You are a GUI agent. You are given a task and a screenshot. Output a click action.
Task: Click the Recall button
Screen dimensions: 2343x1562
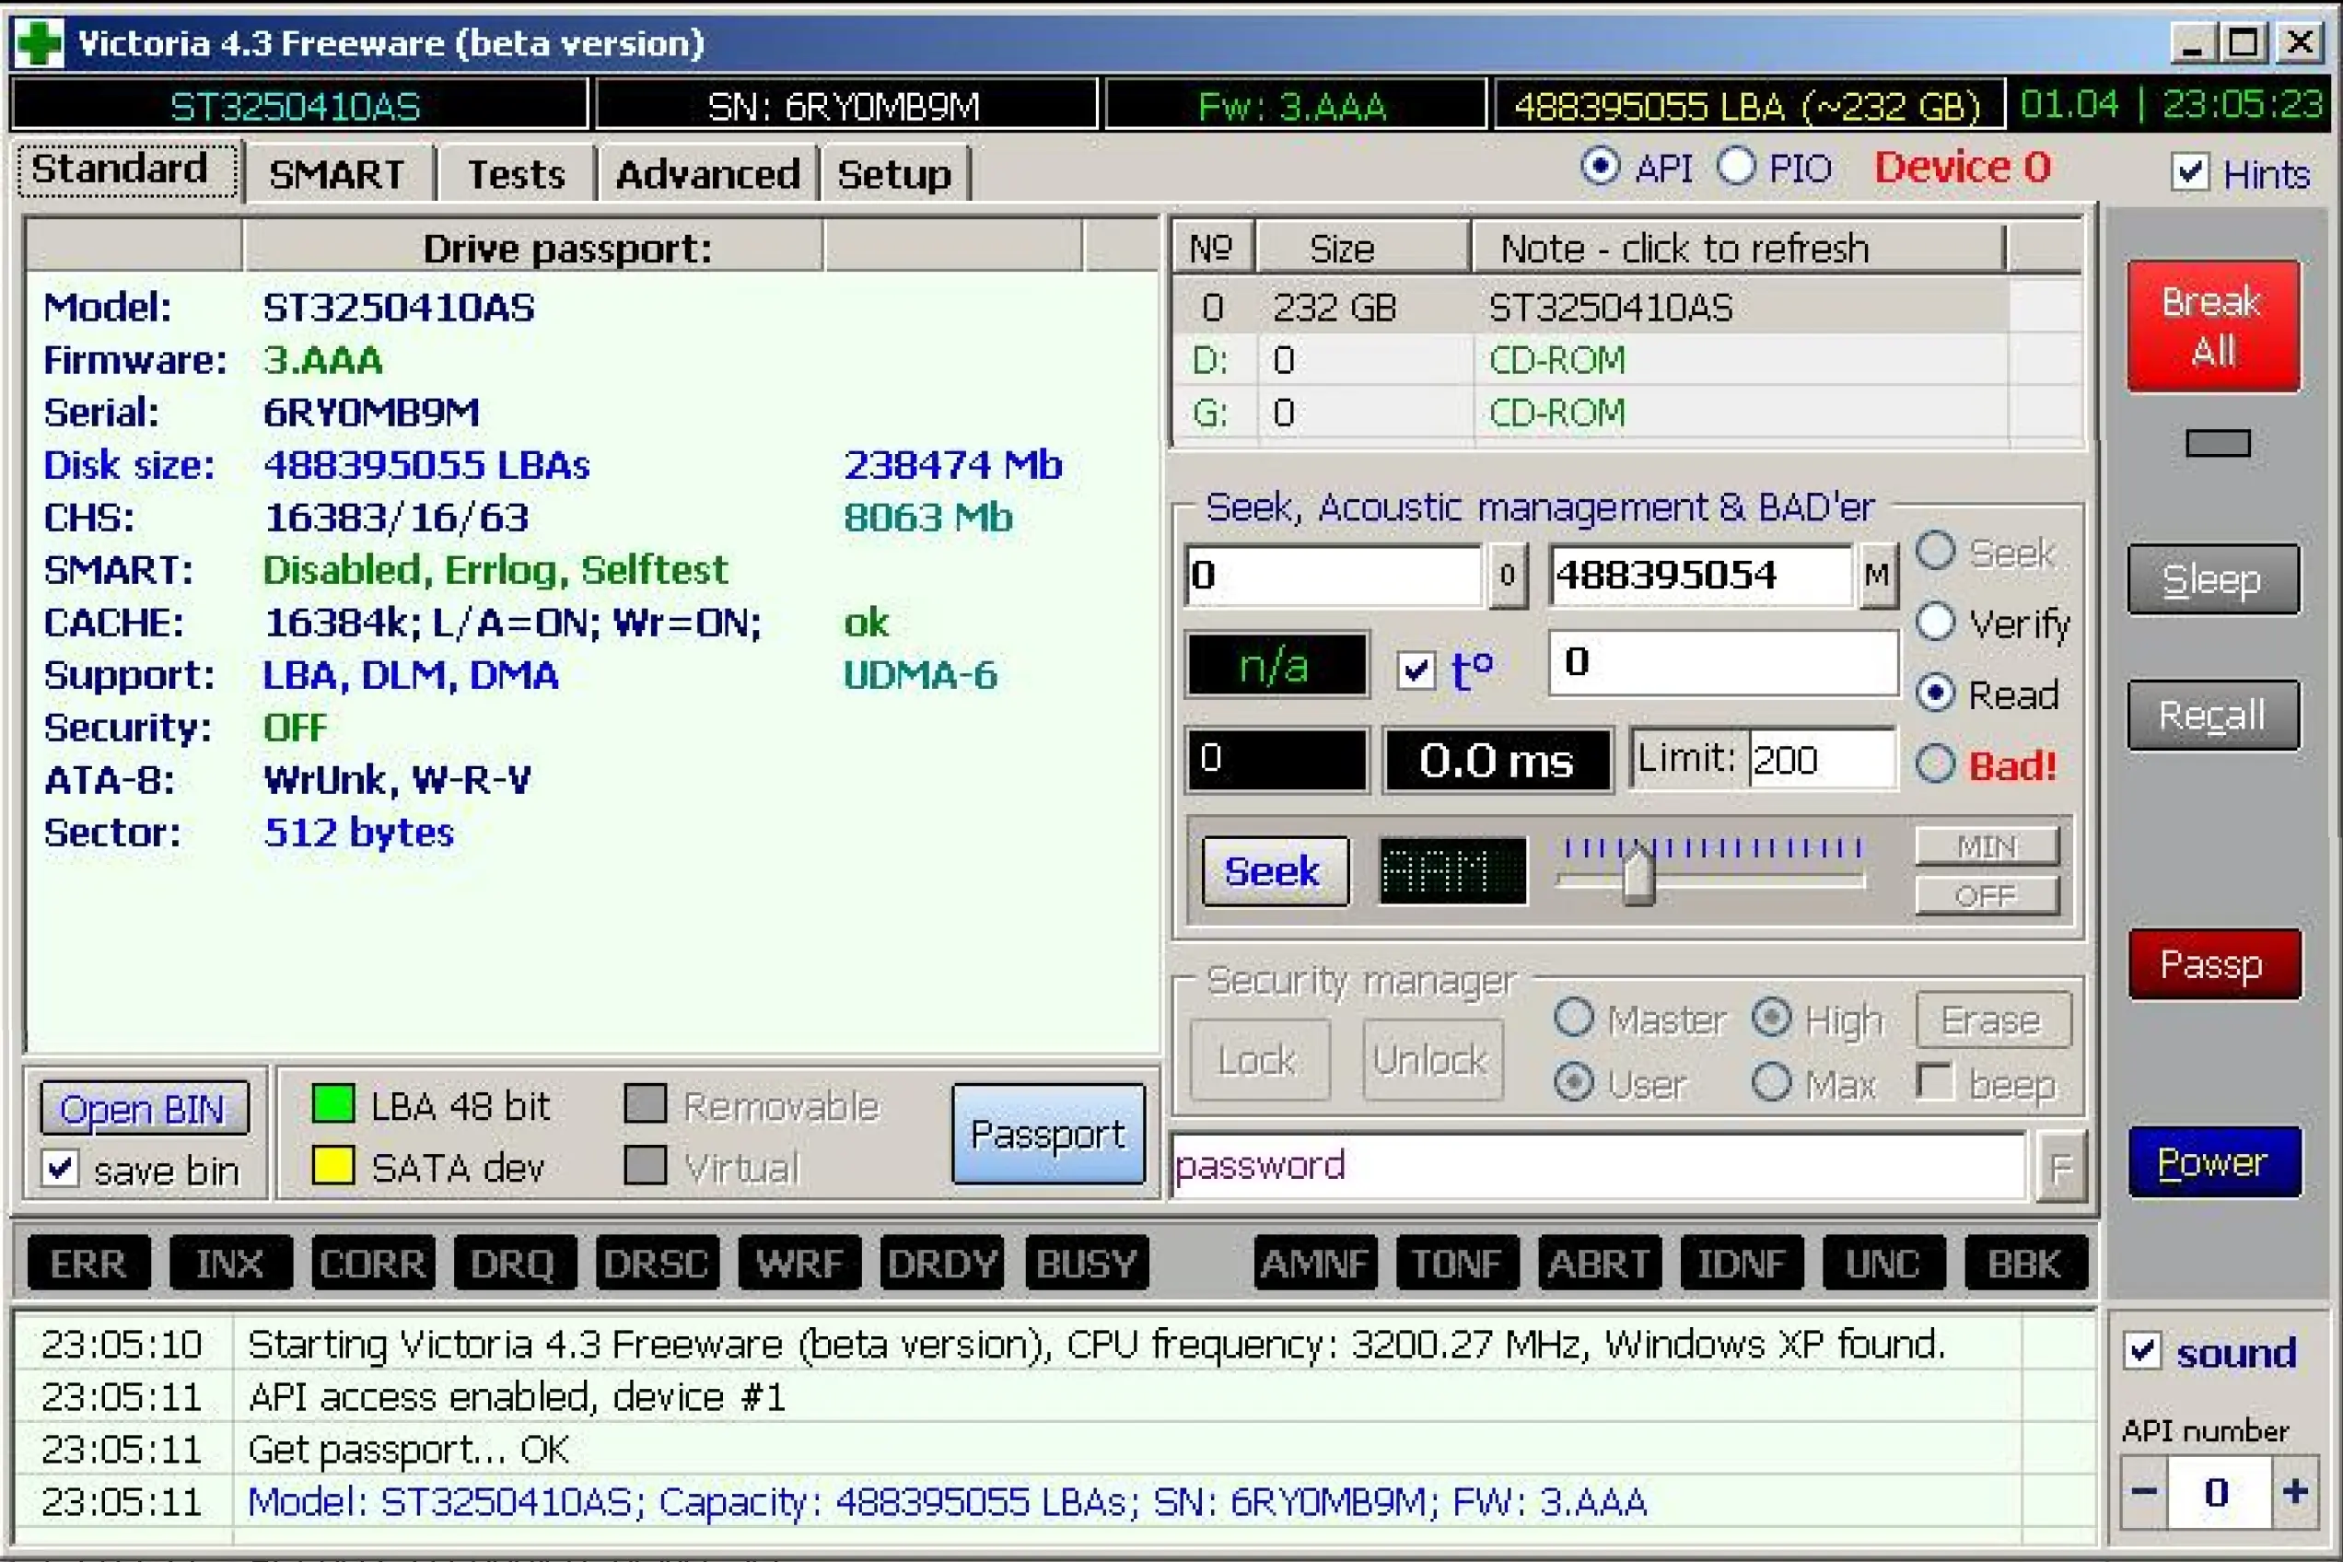click(x=2212, y=716)
